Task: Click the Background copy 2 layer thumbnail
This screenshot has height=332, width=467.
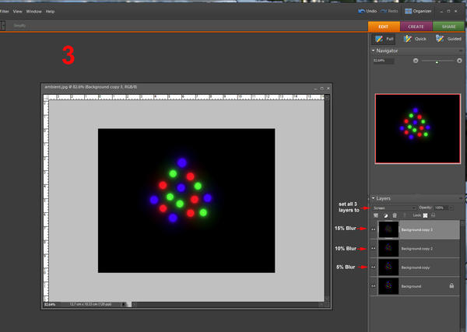Action: pyautogui.click(x=388, y=248)
